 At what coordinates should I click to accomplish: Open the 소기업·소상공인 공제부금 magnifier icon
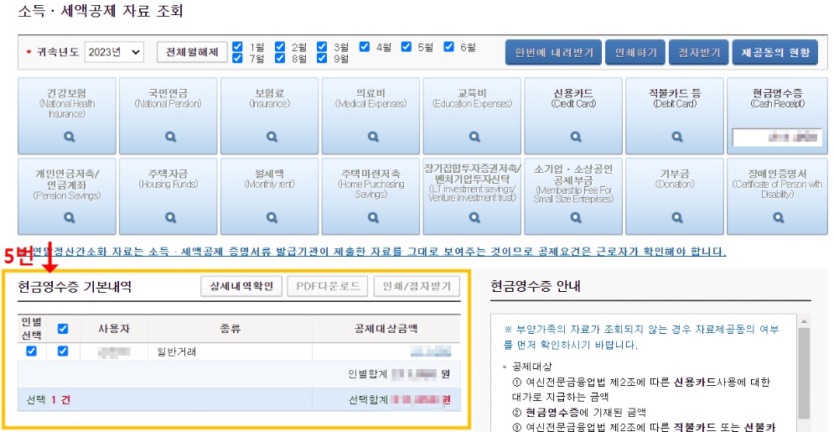coord(576,217)
